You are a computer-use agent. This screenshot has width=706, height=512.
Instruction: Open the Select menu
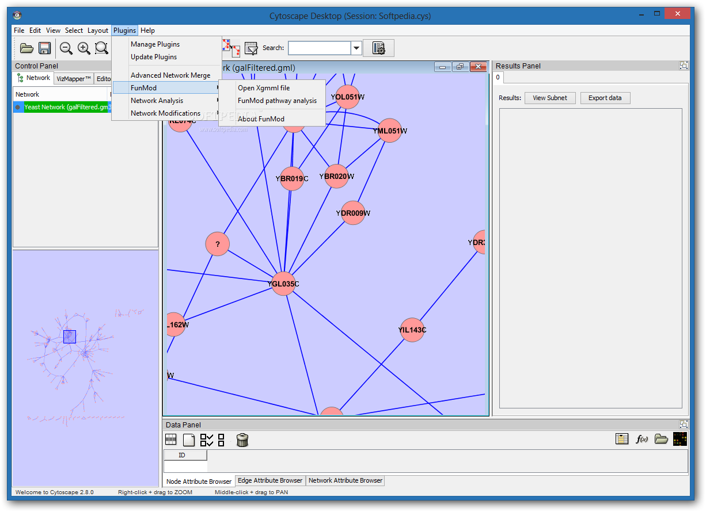pyautogui.click(x=74, y=30)
